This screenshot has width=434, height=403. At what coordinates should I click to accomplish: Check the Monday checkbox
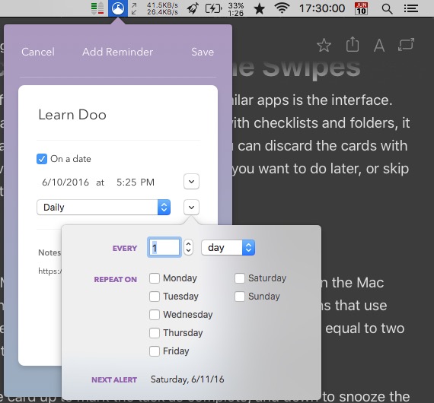pos(155,278)
